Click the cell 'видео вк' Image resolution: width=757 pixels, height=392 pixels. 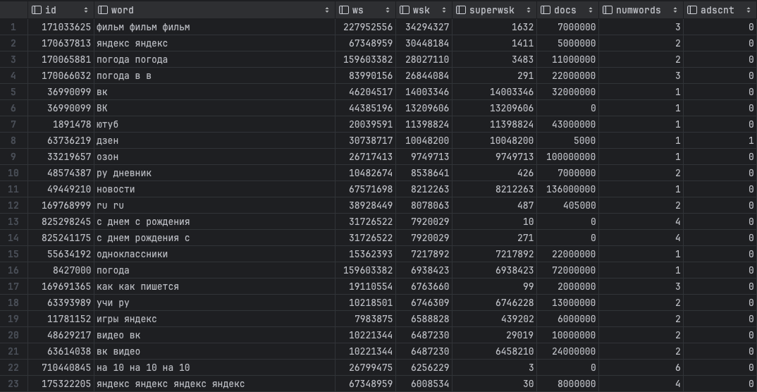click(214, 335)
